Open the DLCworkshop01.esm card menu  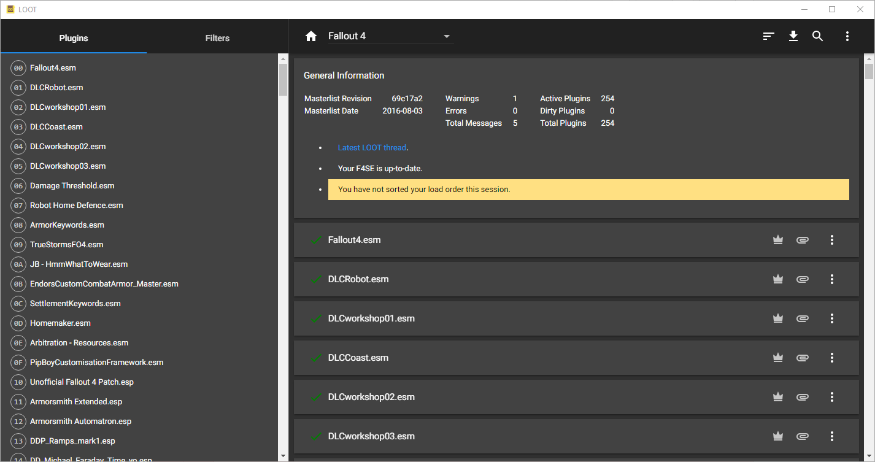click(x=832, y=318)
